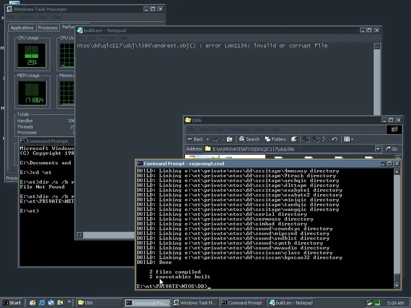Click Delete X icon in Explorer toolbar
Viewport: 411px width, 308px height.
pos(325,139)
